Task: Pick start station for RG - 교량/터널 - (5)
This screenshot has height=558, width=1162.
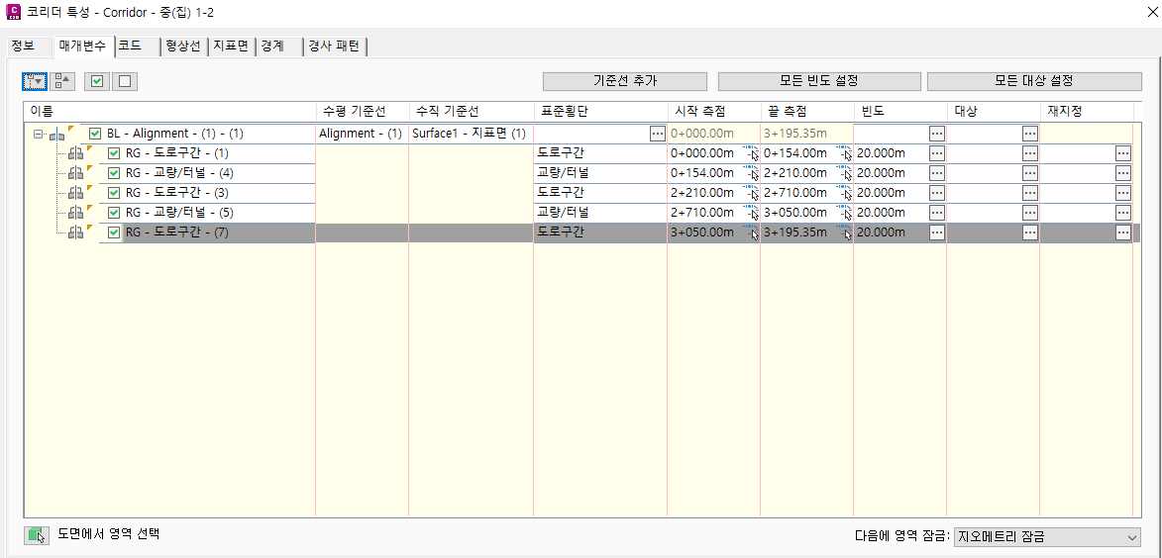Action: tap(751, 213)
